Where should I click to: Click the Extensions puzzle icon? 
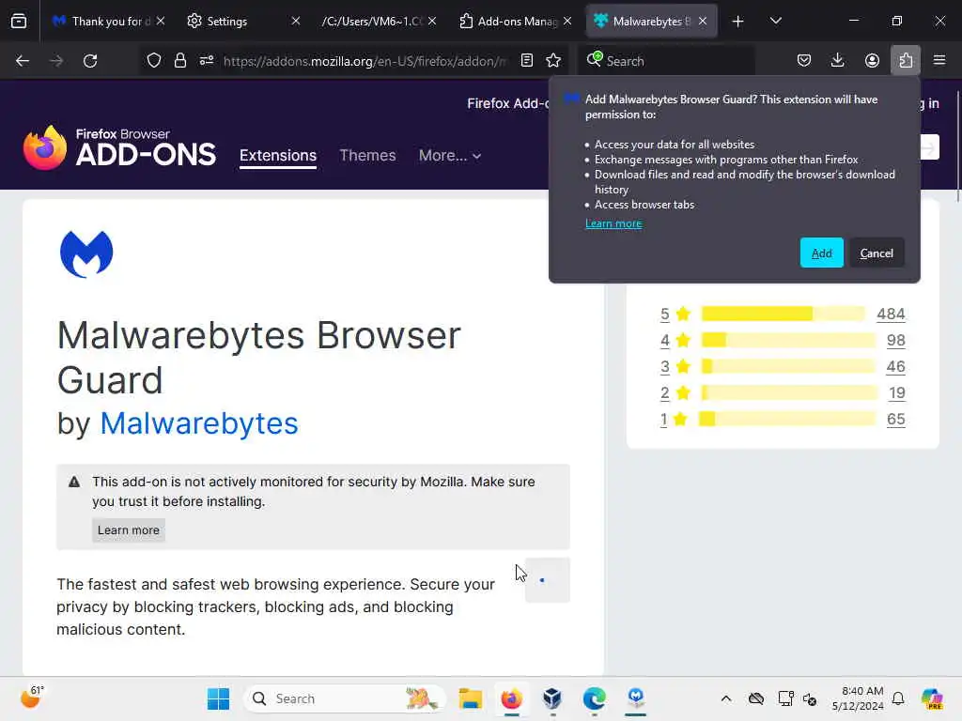click(906, 61)
